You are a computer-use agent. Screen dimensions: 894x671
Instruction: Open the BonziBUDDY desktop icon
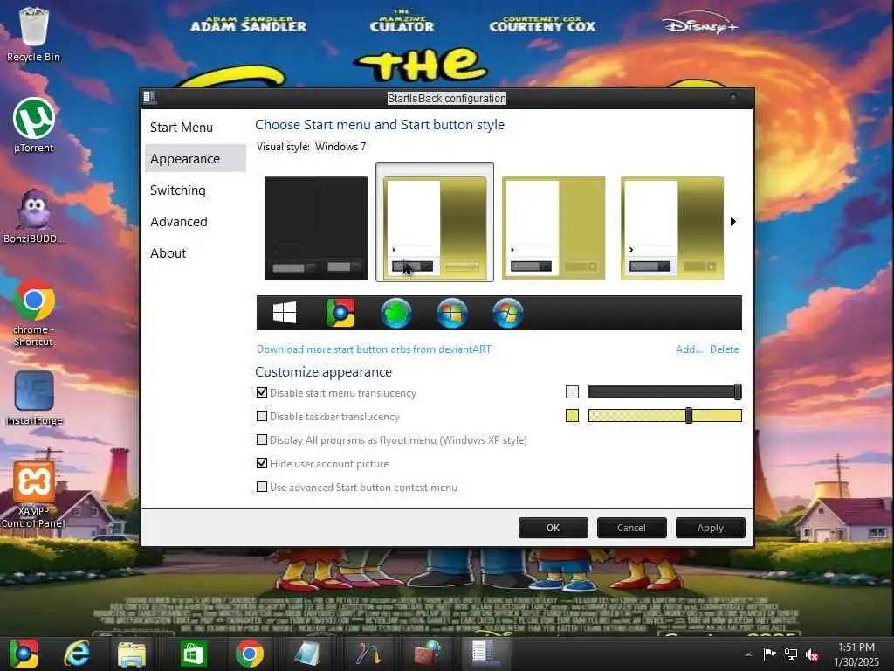click(x=34, y=217)
